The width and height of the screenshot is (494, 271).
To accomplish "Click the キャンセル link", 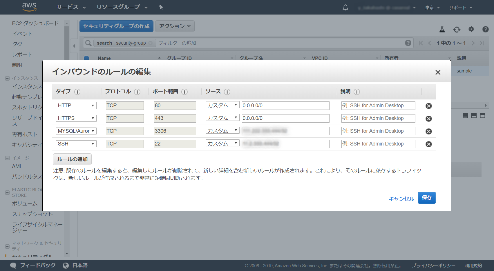I will click(x=401, y=199).
